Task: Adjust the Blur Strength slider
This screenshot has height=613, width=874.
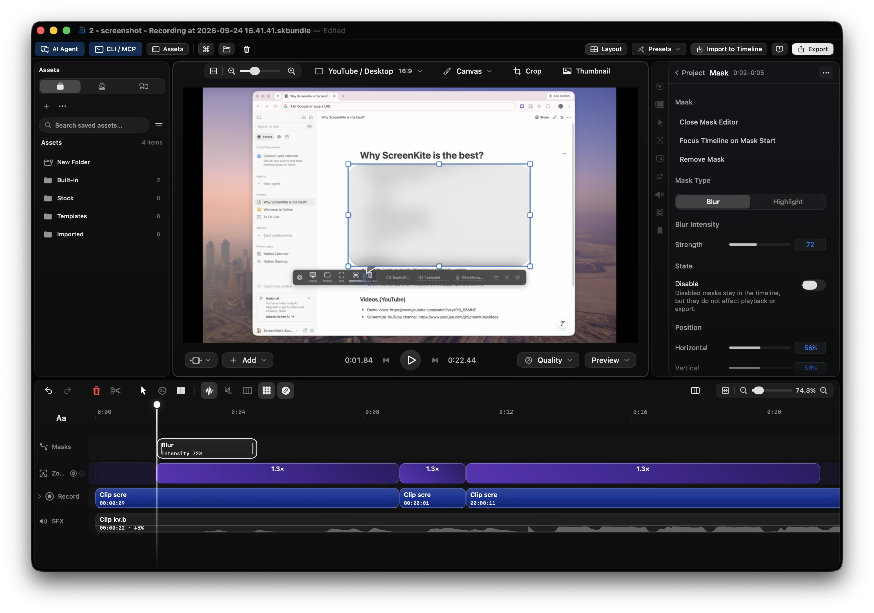Action: point(759,245)
